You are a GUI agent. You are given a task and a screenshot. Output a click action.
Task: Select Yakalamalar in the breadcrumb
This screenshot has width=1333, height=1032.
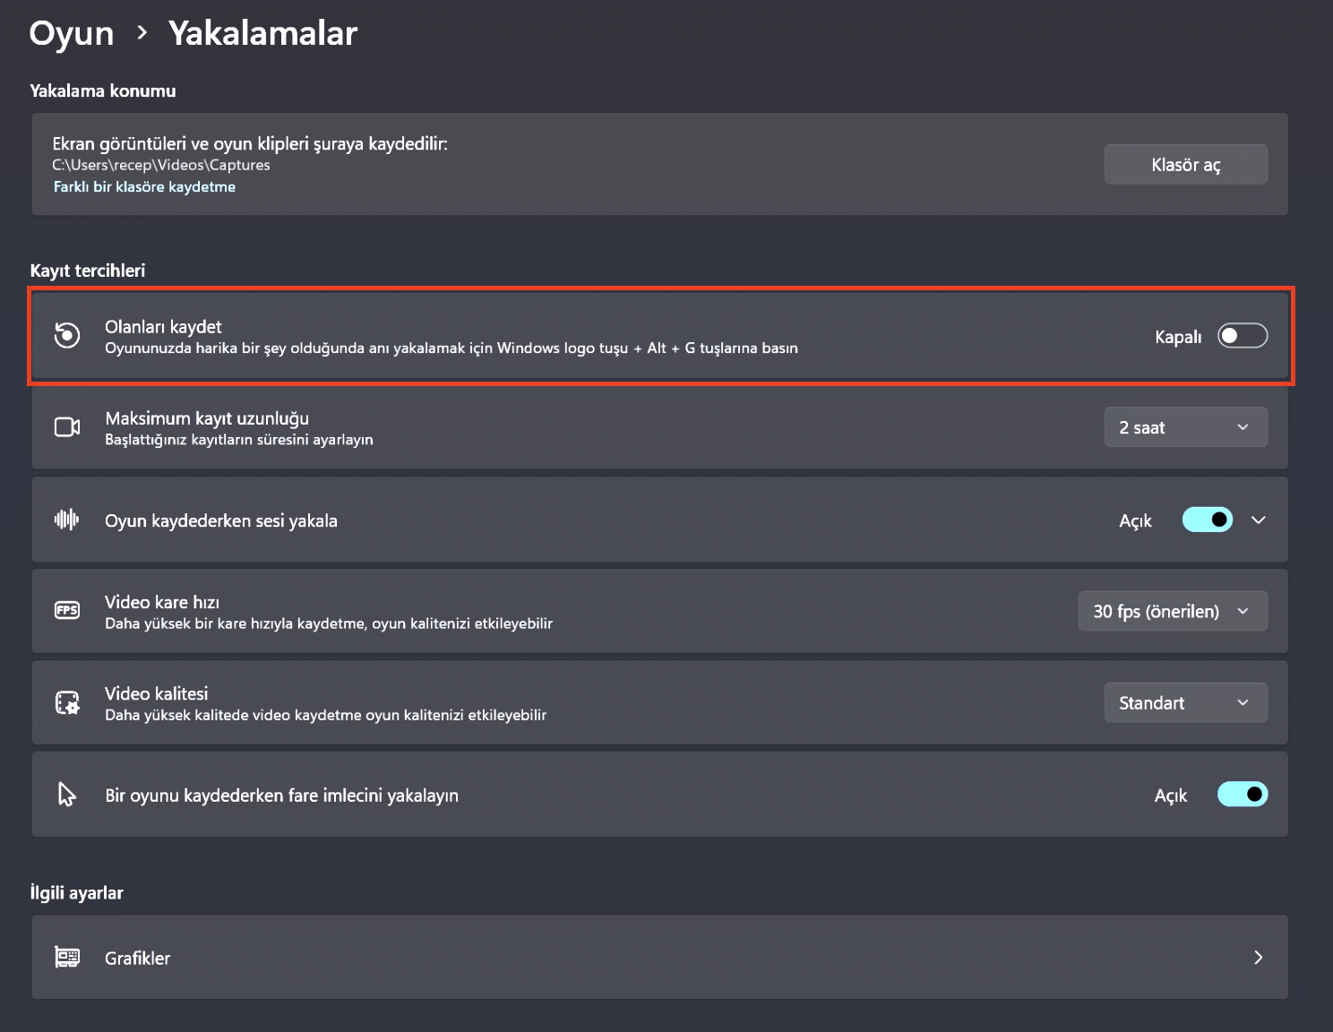262,33
